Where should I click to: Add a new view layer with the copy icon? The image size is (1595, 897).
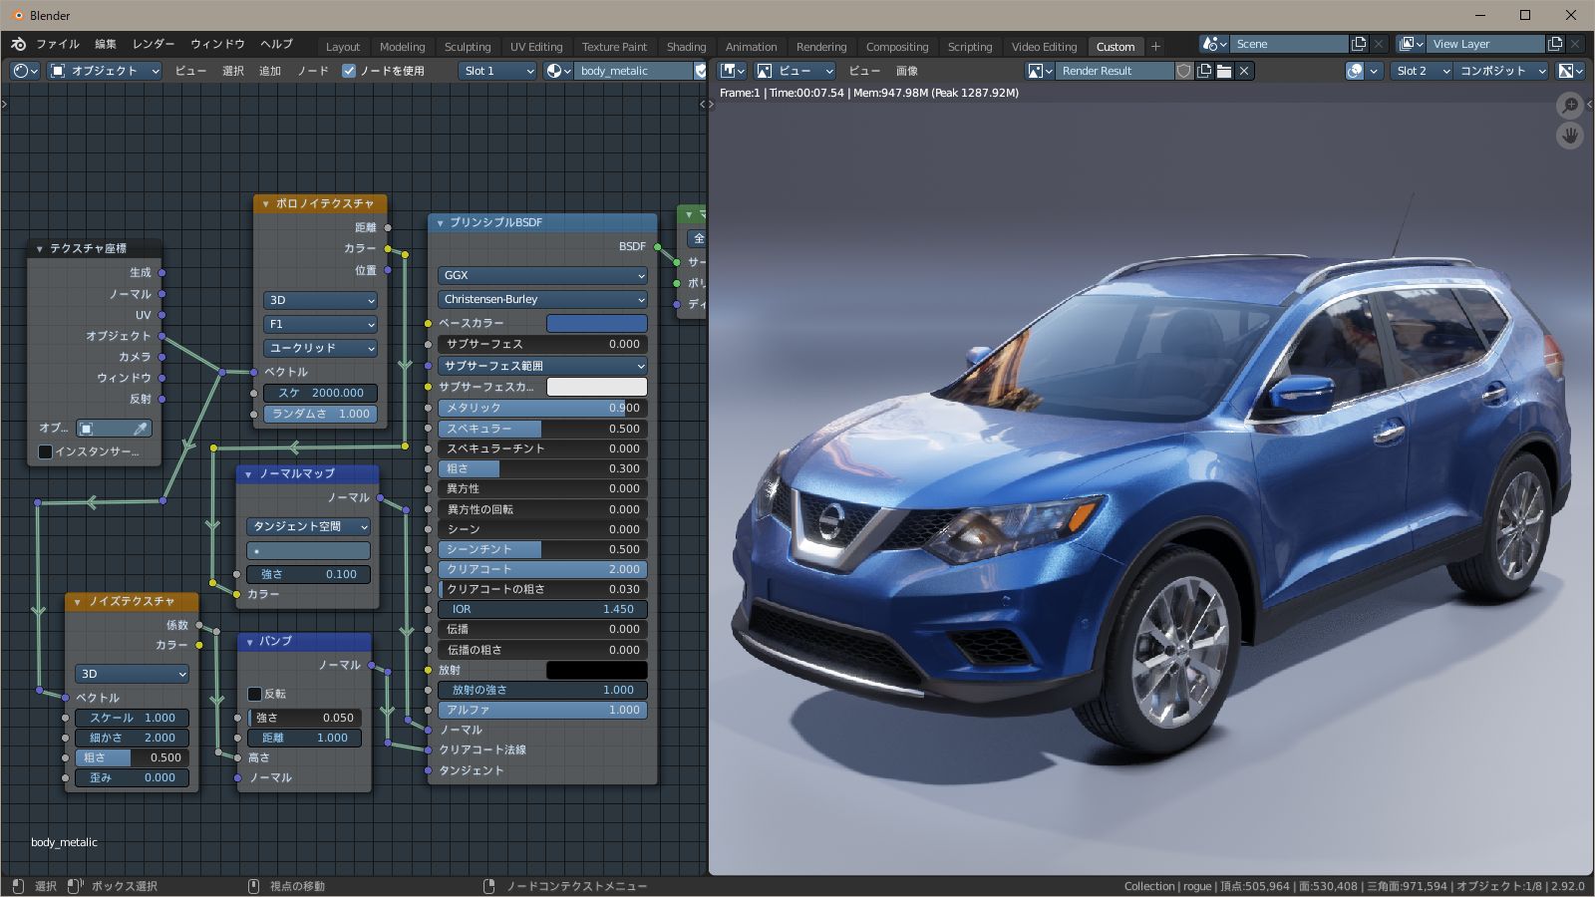point(1554,44)
